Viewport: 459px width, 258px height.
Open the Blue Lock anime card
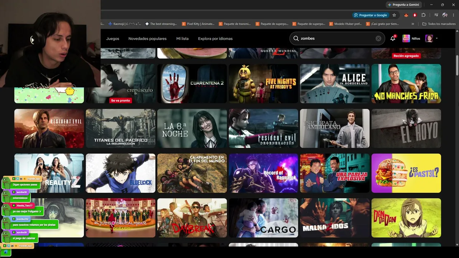(120, 173)
